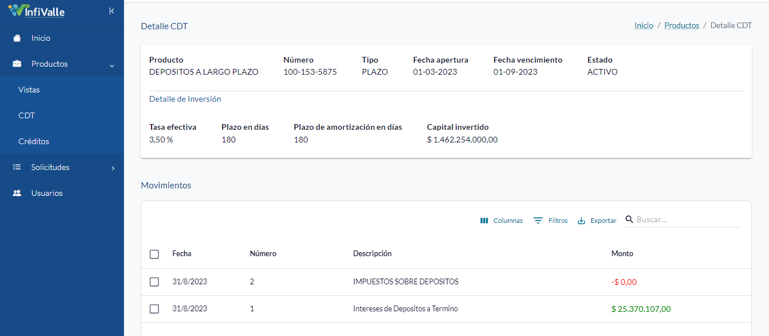The image size is (769, 336).
Task: Open the Filtros button
Action: [551, 221]
